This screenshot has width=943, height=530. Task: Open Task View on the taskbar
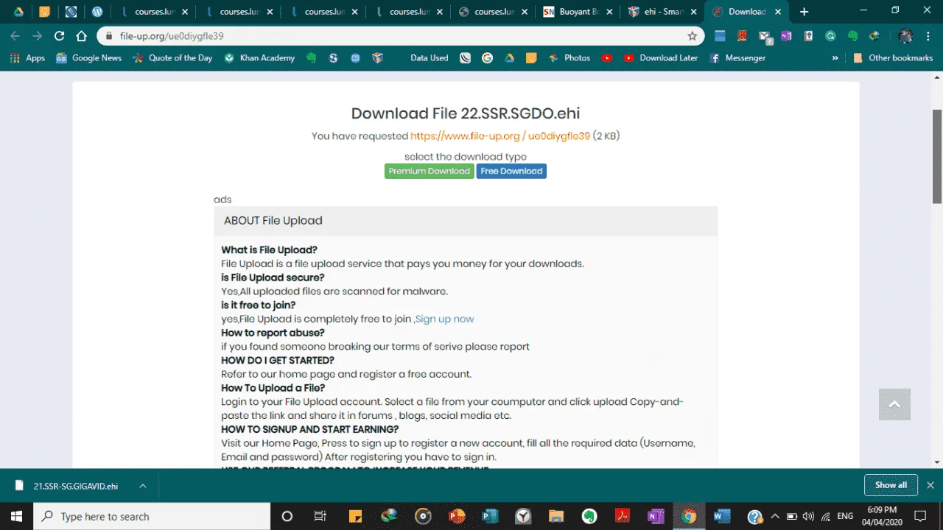(320, 516)
